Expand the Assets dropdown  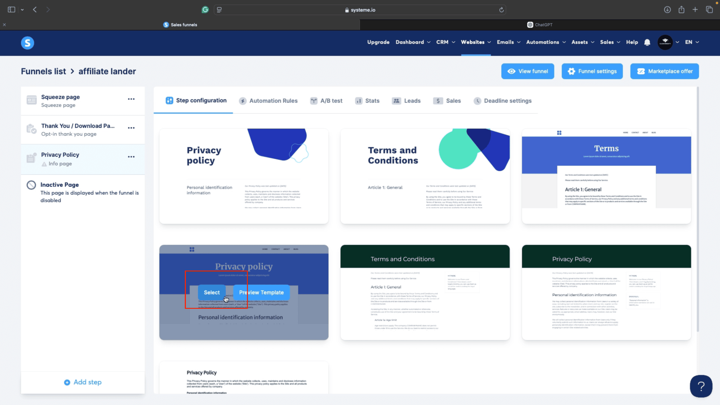tap(582, 42)
